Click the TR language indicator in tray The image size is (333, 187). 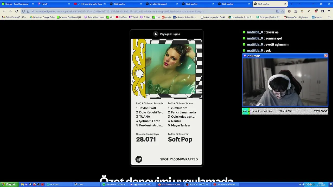coord(300,184)
